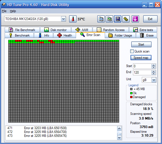Open the Help menu
162x144 pixels.
[x=13, y=11]
